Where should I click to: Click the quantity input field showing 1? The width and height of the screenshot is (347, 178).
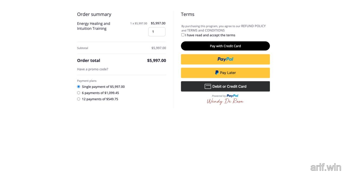[x=157, y=31]
